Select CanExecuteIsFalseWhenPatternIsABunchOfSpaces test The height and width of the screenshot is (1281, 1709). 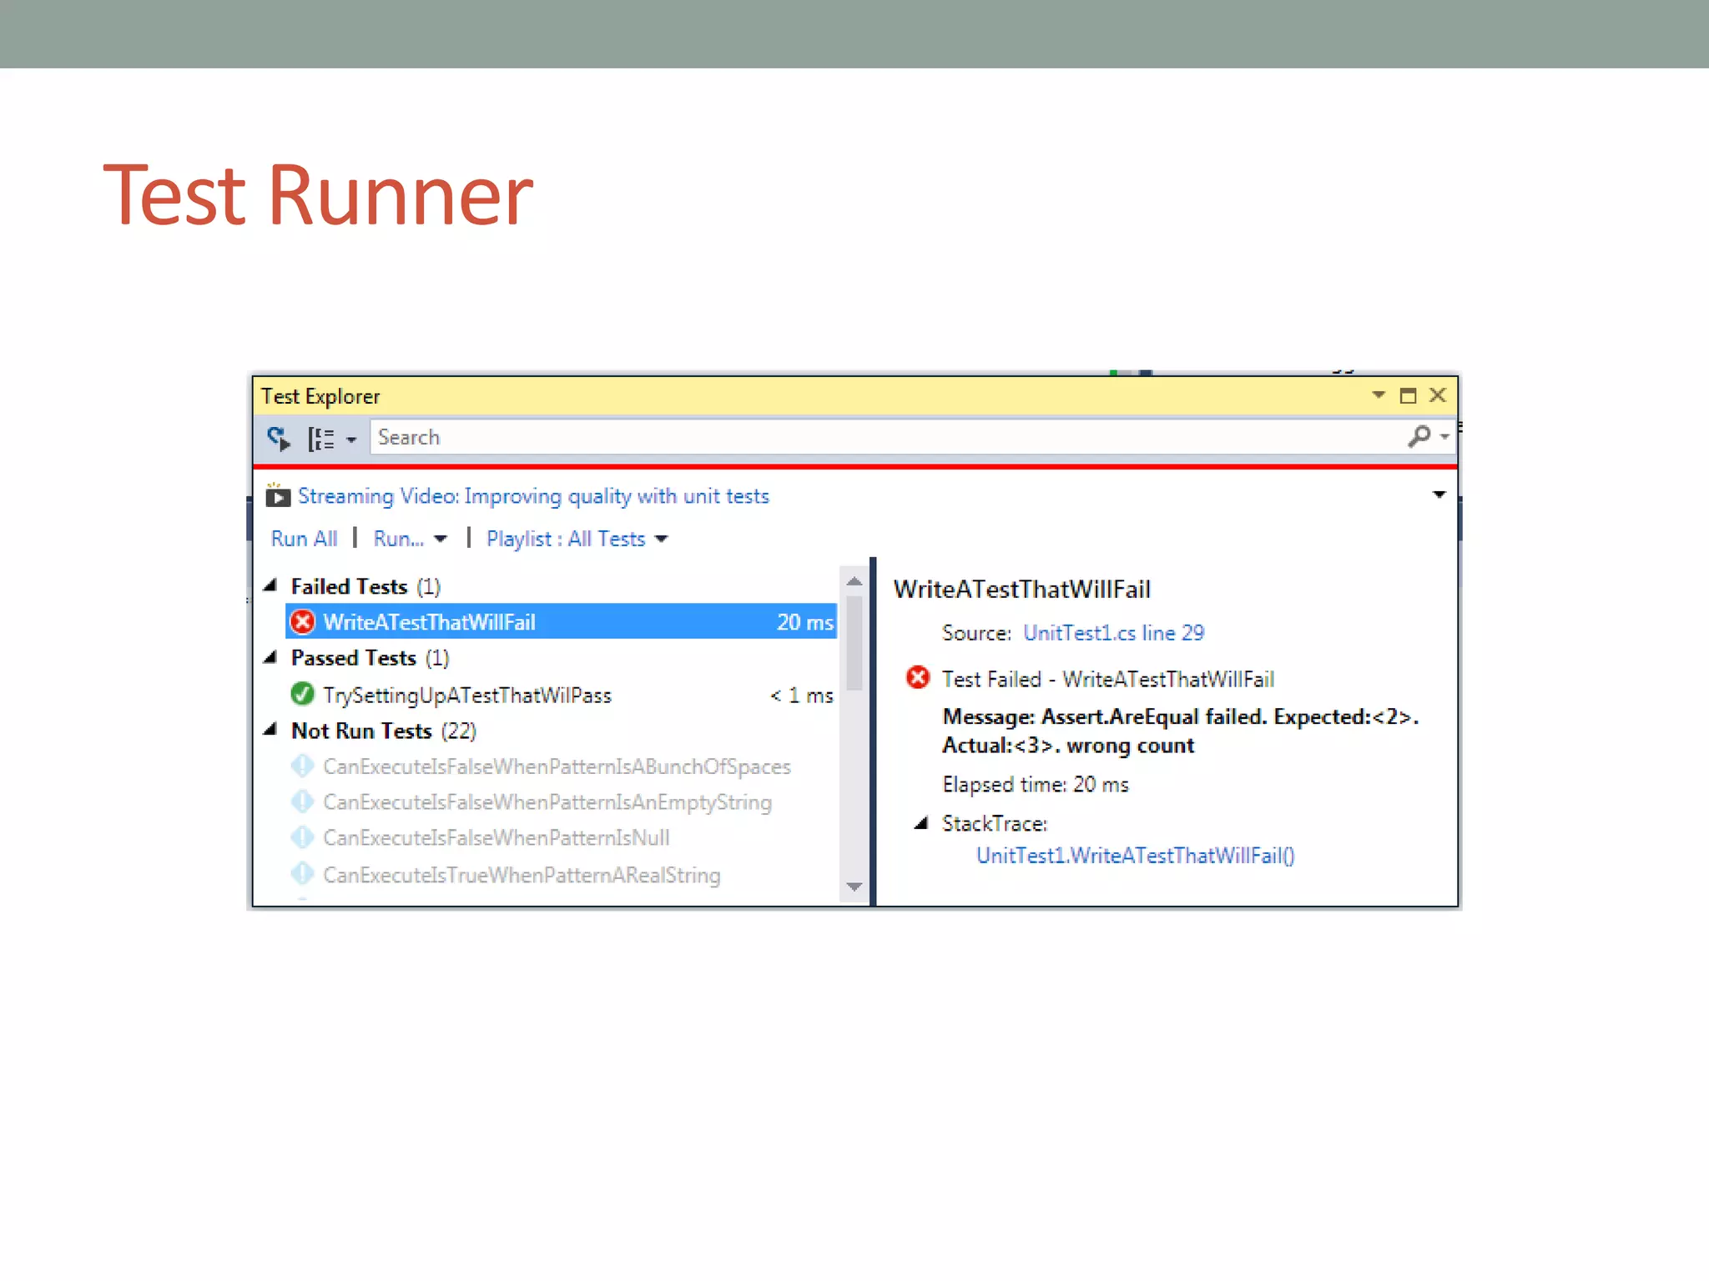557,766
